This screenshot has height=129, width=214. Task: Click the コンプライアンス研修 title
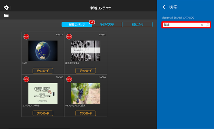tap(31, 106)
